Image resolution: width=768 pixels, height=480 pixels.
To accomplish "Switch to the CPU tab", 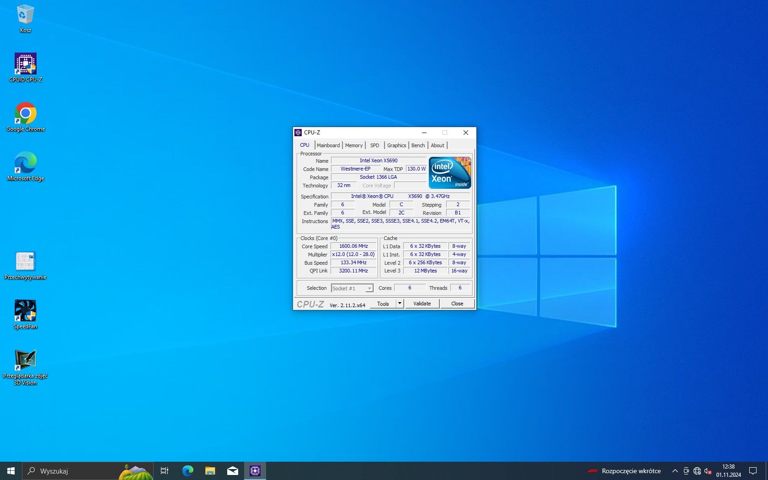I will [x=304, y=145].
